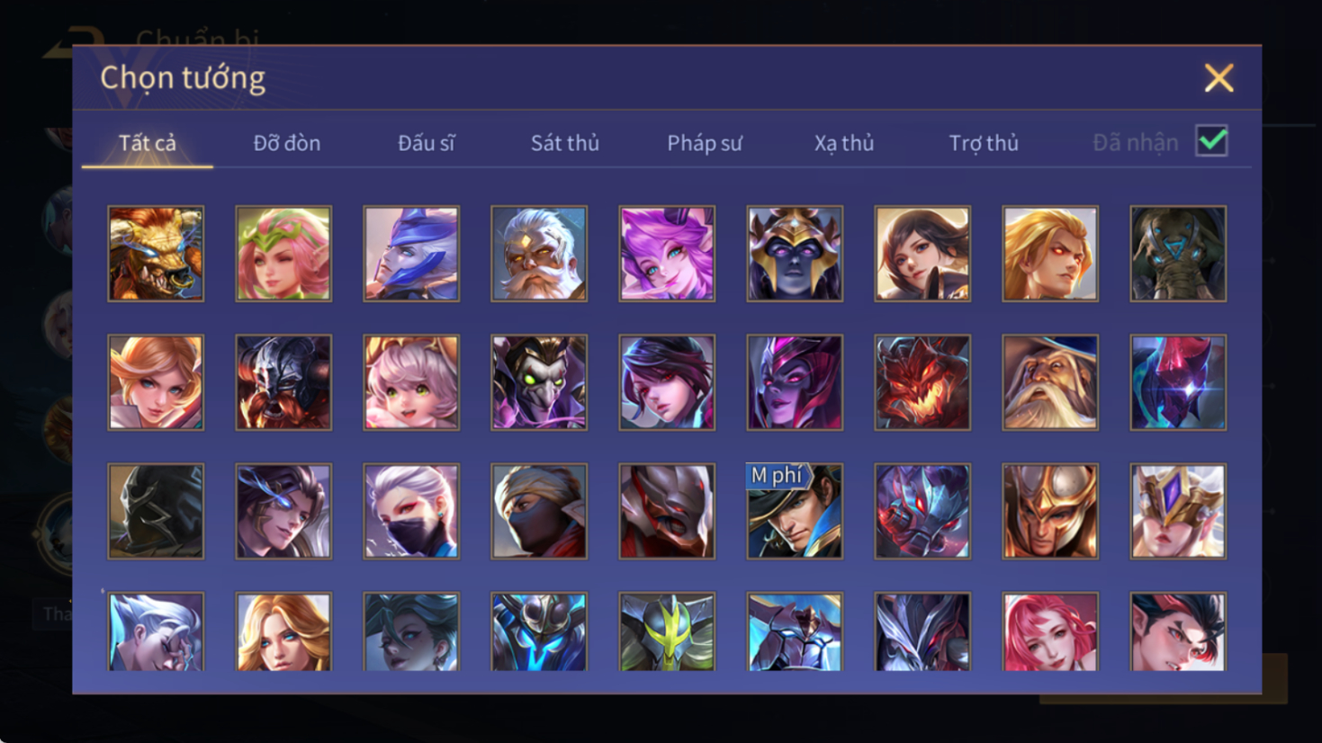Open the Xạ thủ tab
Screen dimensions: 1322x743
pyautogui.click(x=844, y=143)
